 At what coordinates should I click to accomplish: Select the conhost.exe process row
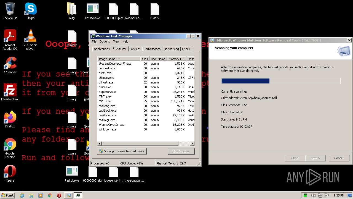pyautogui.click(x=146, y=68)
